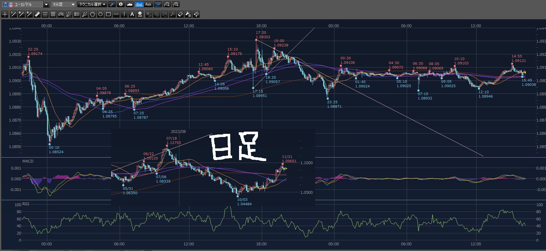
Task: Open the icon stamp tool
Action: tap(140, 14)
